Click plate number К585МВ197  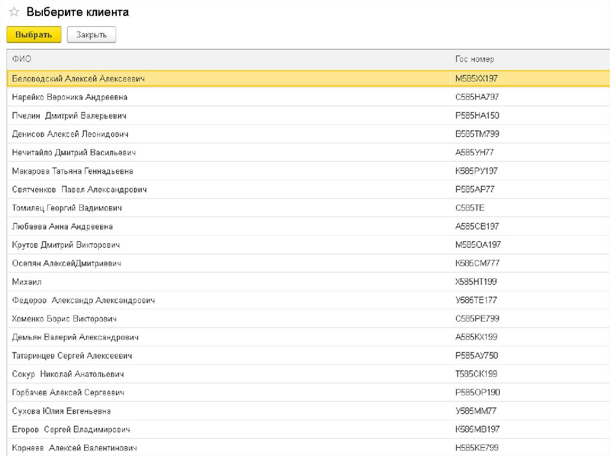coord(477,429)
